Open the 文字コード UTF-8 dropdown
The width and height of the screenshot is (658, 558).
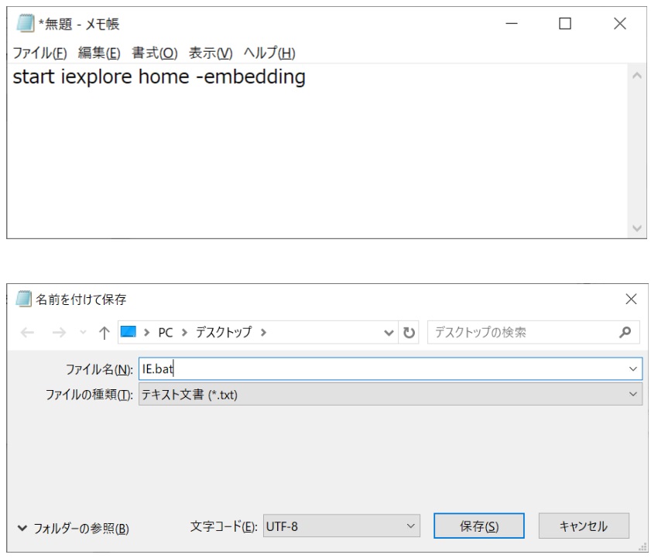coord(341,525)
